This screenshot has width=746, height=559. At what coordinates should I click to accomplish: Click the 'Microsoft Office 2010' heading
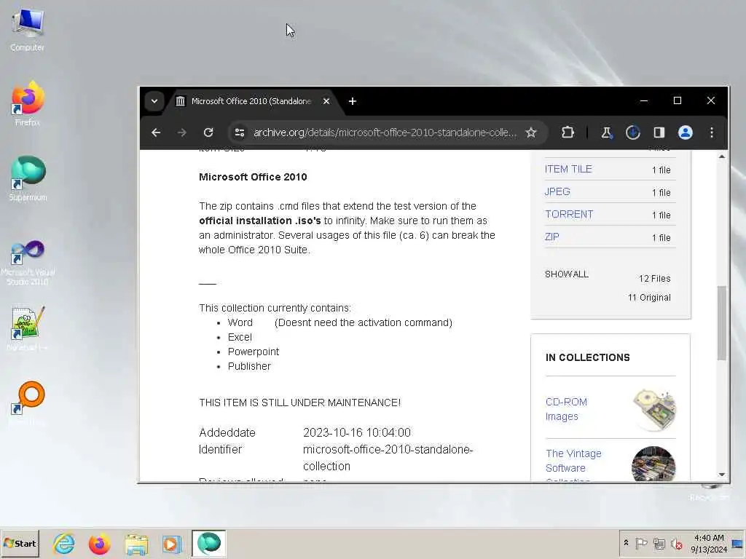coord(253,177)
